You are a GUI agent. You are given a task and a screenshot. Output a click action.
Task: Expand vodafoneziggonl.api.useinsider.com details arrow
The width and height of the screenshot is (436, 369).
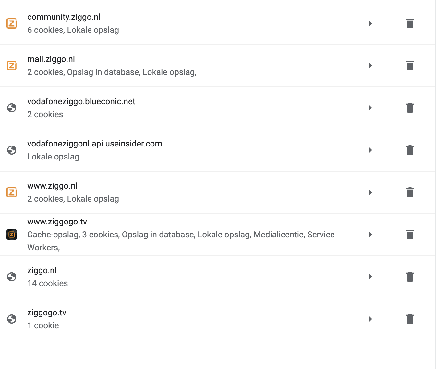(x=370, y=150)
